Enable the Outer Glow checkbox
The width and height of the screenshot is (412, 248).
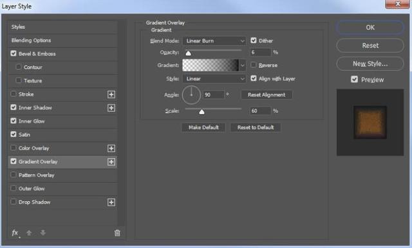14,188
